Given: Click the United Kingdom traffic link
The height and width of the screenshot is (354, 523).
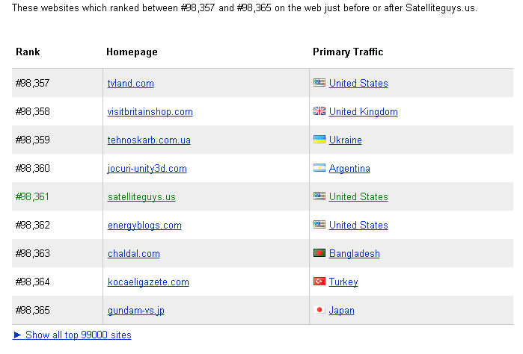Looking at the screenshot, I should pos(363,111).
